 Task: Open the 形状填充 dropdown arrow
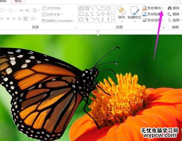(163, 8)
